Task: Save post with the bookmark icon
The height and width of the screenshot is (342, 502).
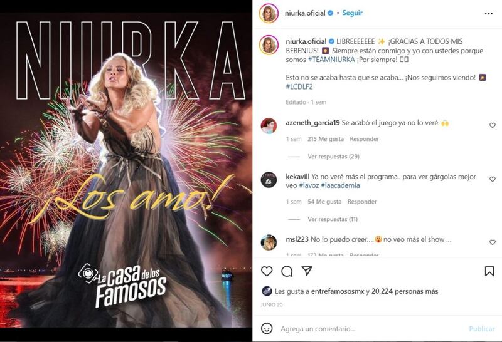Action: (x=489, y=271)
